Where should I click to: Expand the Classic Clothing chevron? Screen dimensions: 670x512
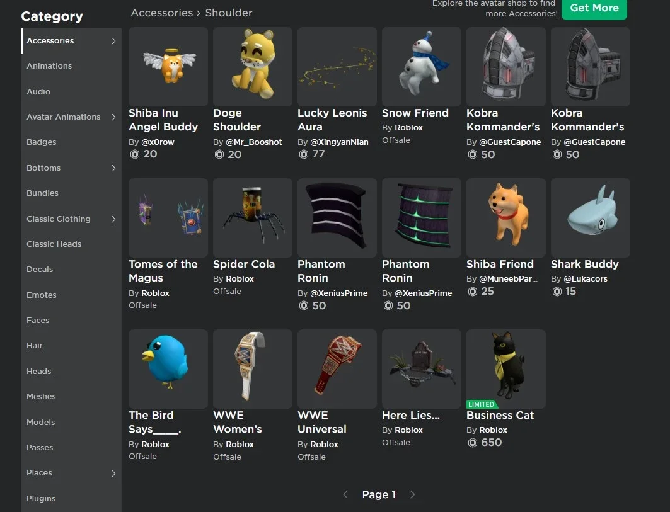pyautogui.click(x=113, y=219)
